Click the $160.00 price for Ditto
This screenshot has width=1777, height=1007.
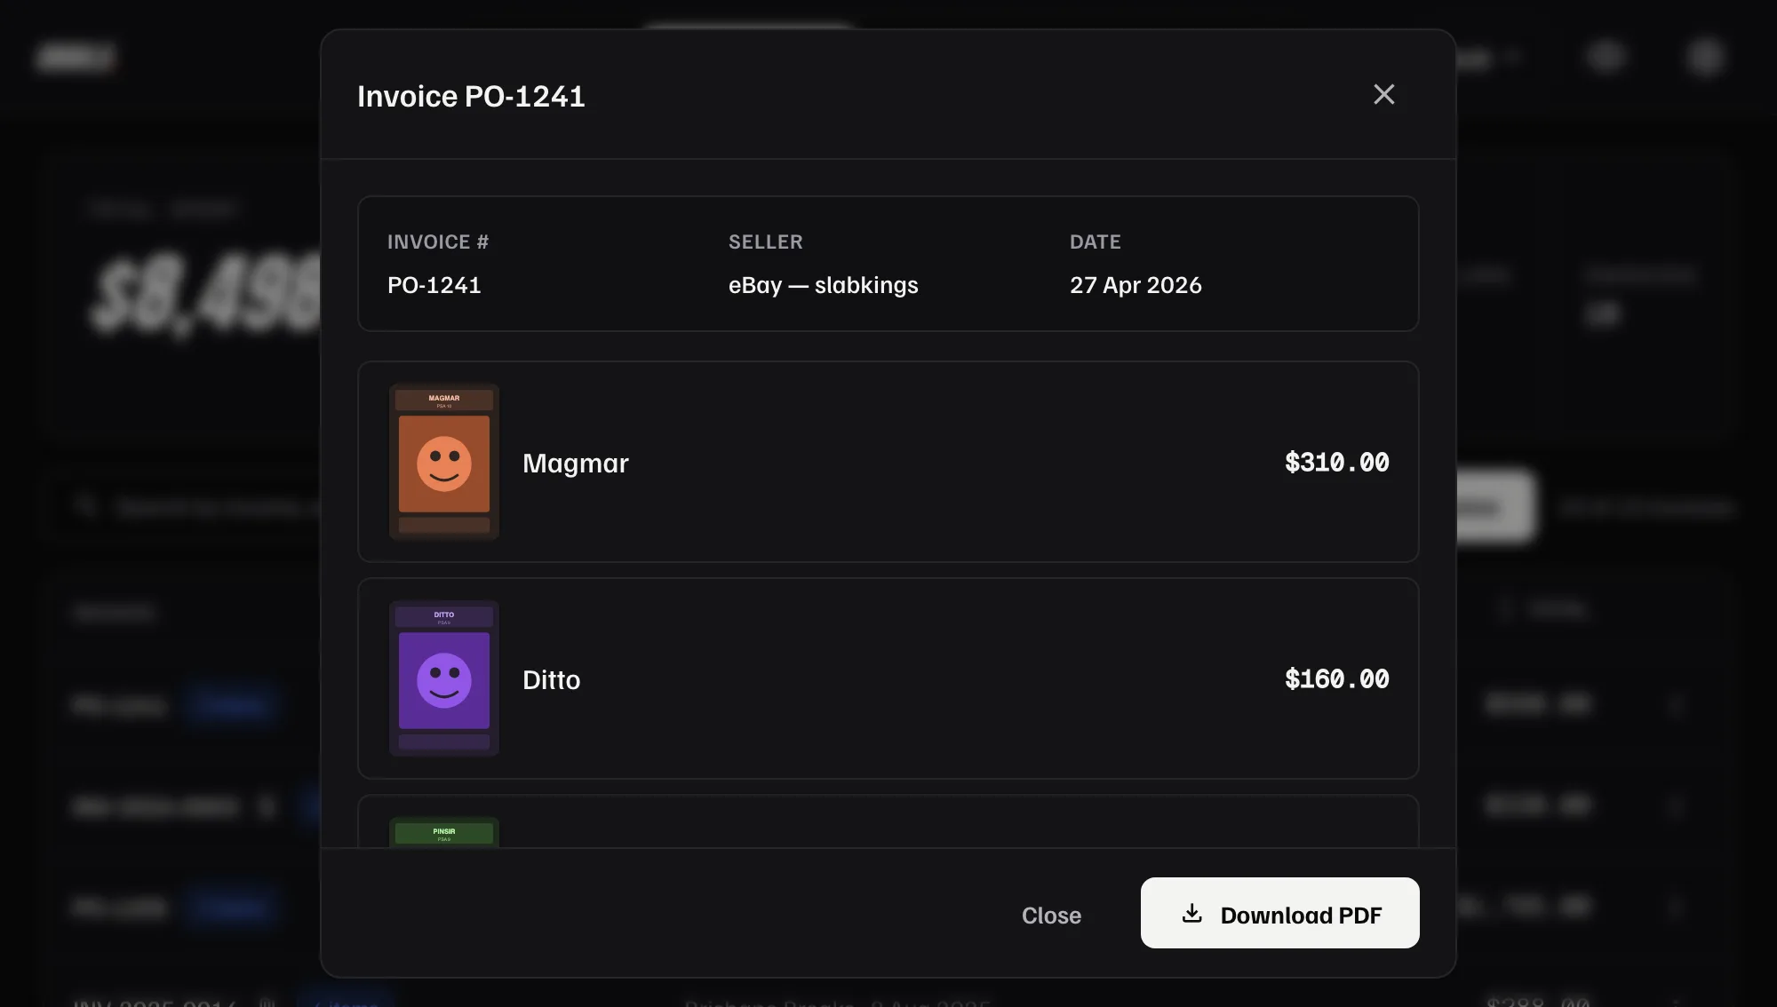pos(1336,678)
